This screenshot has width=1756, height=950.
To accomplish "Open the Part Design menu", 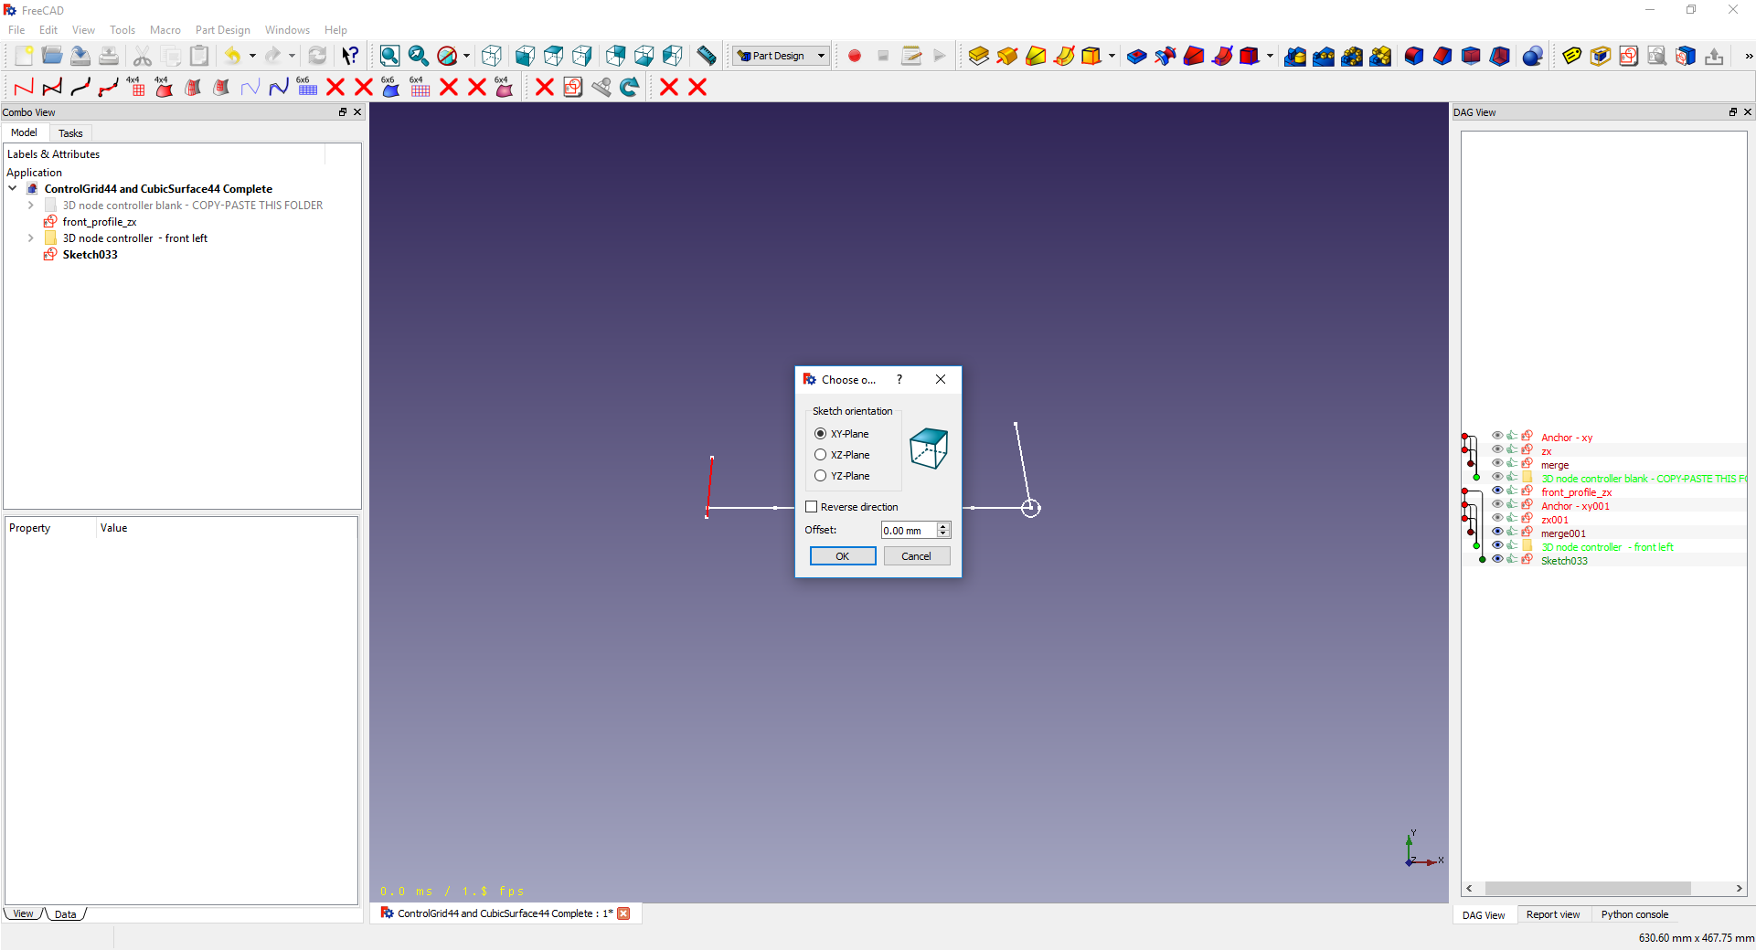I will tap(223, 30).
